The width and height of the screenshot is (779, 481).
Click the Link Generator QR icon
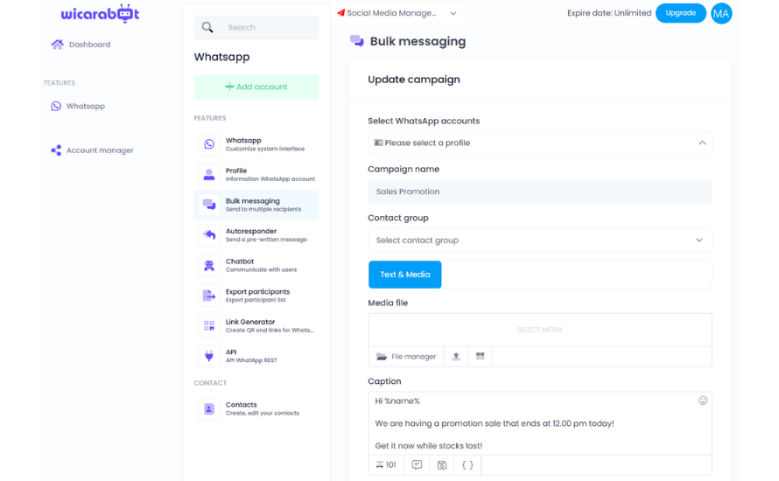click(209, 326)
